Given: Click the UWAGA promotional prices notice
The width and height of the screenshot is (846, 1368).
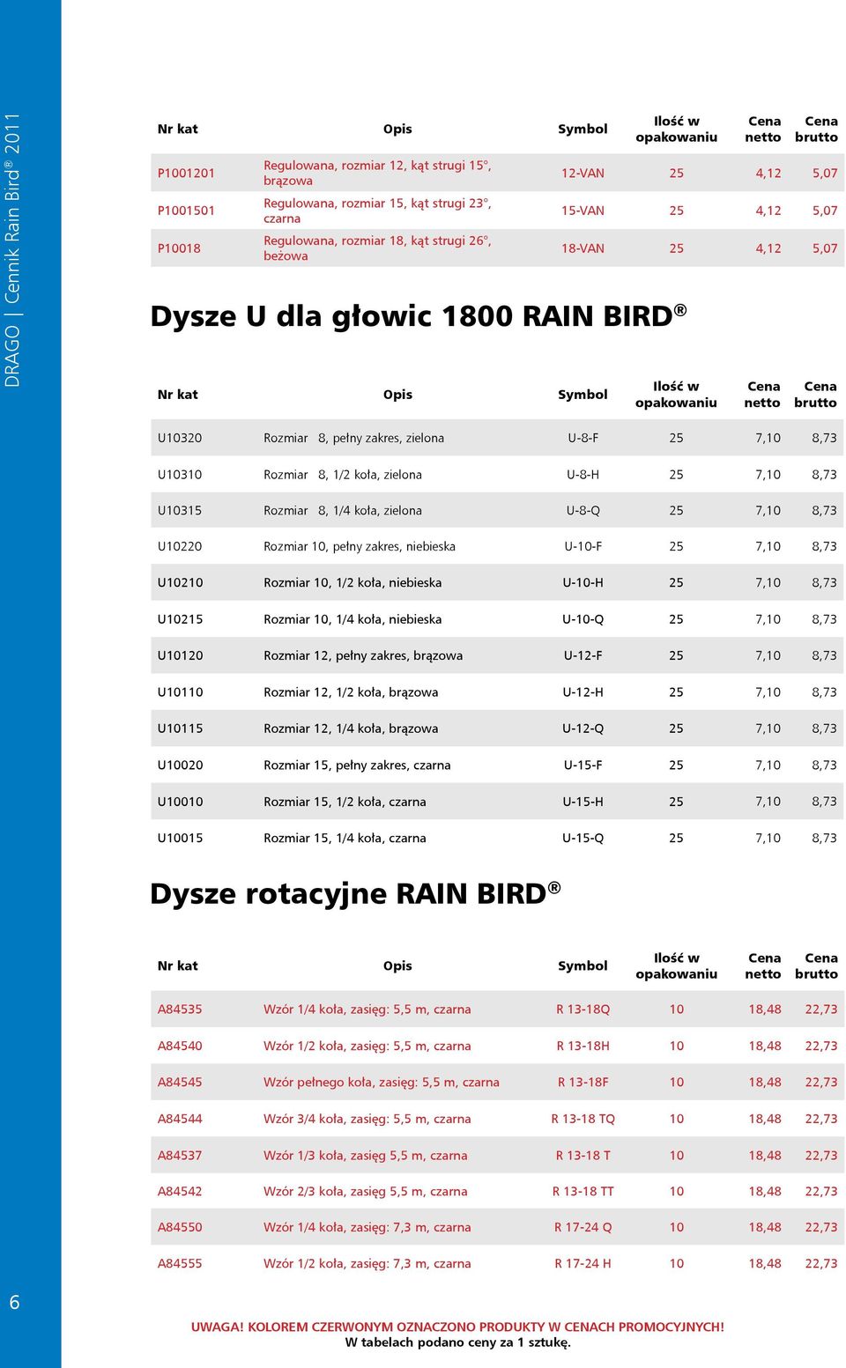Looking at the screenshot, I should coord(457,1327).
